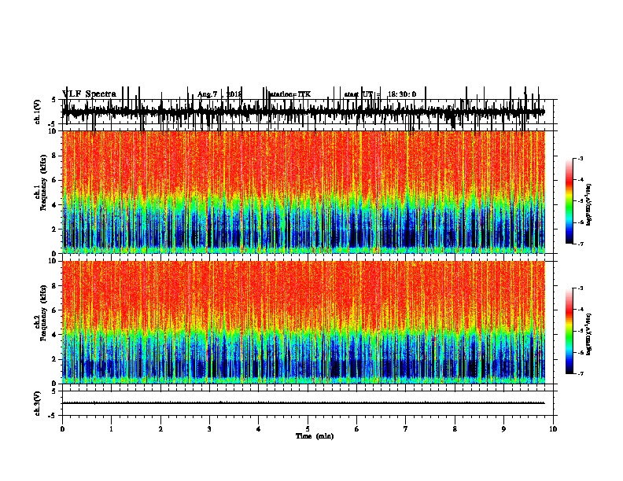This screenshot has width=623, height=481.
Task: Click the ch.1 voltage waveform trace
Action: coord(303,112)
